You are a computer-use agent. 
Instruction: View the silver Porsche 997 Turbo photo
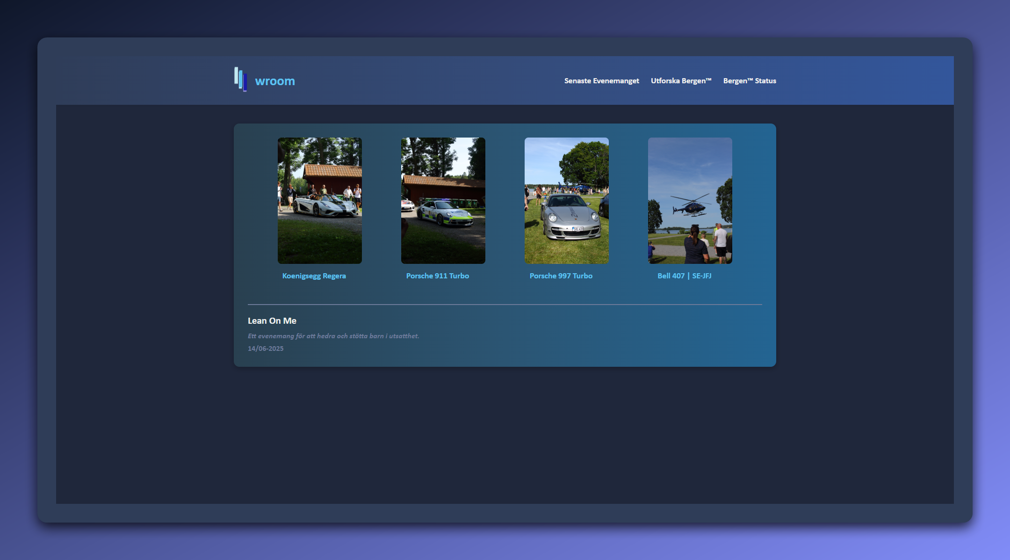click(x=566, y=200)
